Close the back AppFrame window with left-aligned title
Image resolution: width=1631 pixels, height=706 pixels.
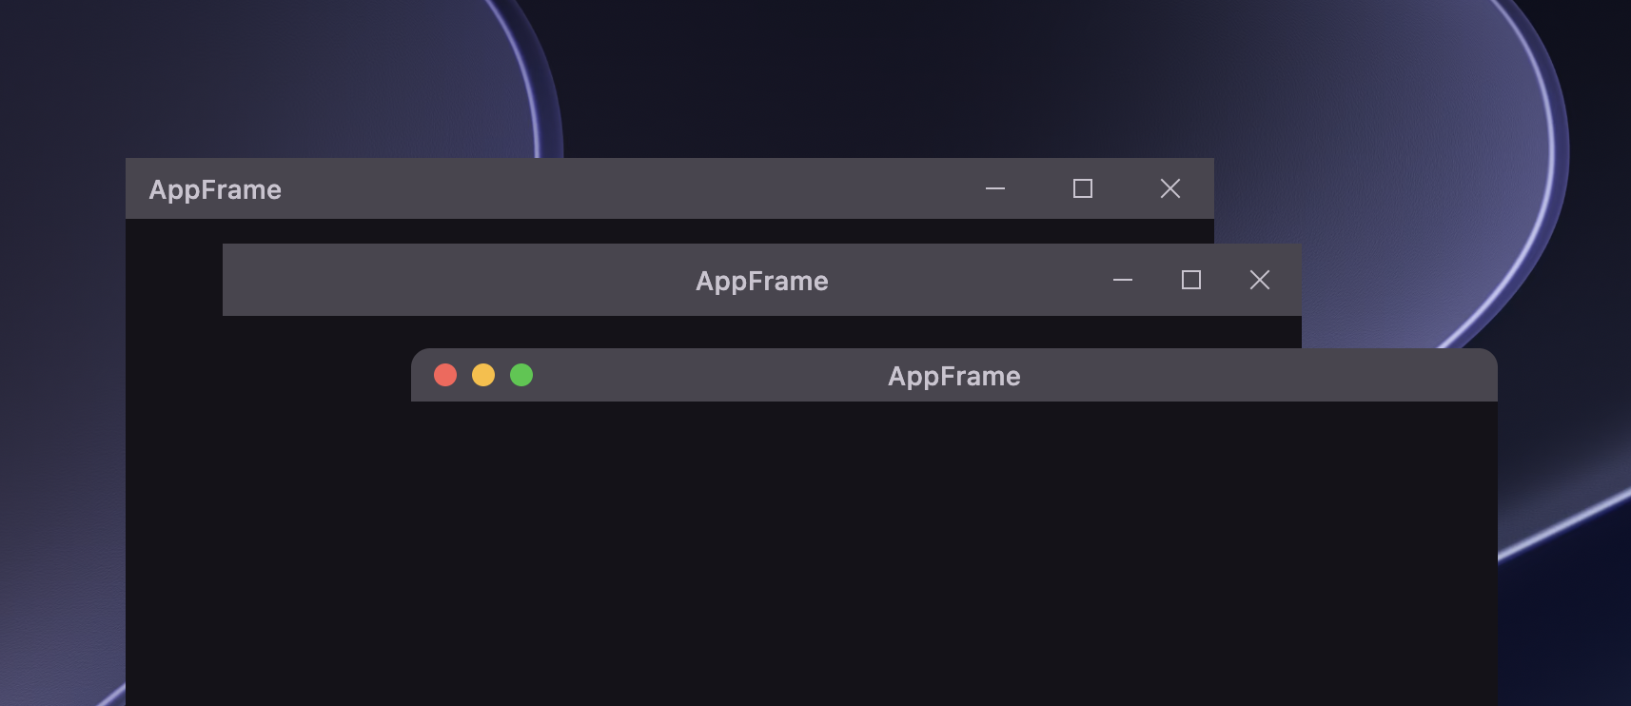pyautogui.click(x=1170, y=188)
